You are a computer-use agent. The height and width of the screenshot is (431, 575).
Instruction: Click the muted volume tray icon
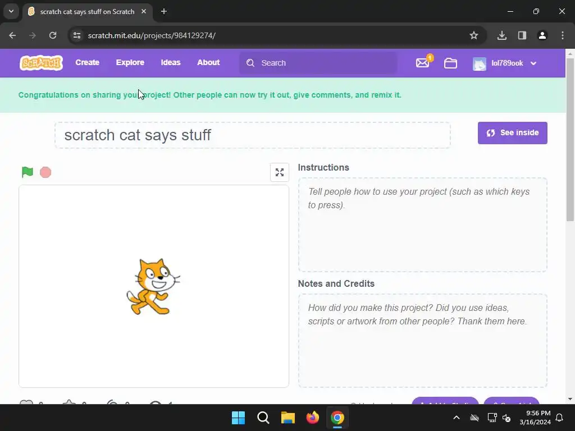pos(506,418)
